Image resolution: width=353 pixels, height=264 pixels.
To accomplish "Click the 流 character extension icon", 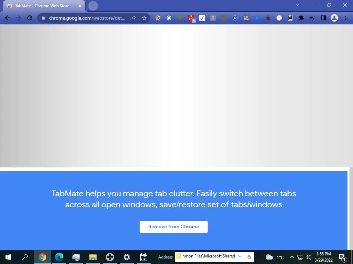I will 246,18.
